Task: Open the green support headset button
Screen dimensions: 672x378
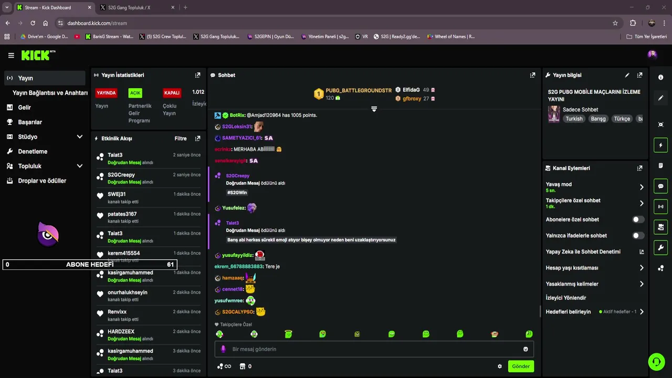Action: 656,361
